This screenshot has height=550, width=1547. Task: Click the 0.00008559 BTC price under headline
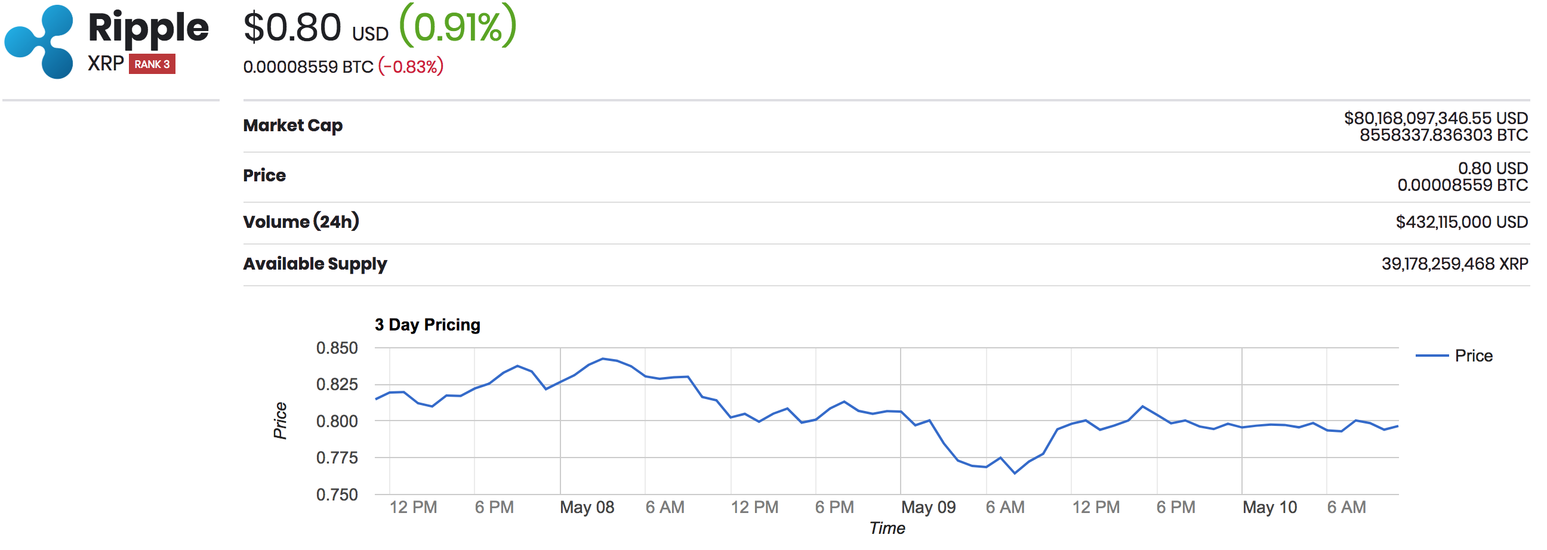coord(309,67)
